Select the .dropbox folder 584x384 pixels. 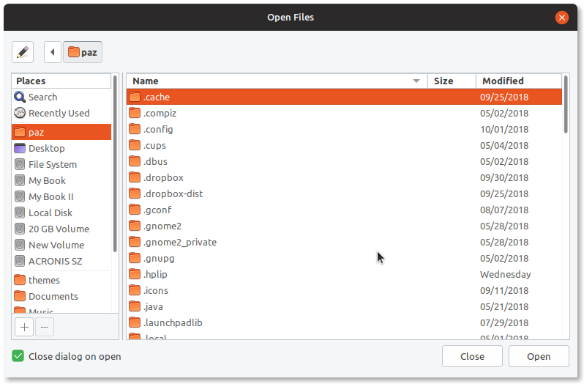coord(344,177)
